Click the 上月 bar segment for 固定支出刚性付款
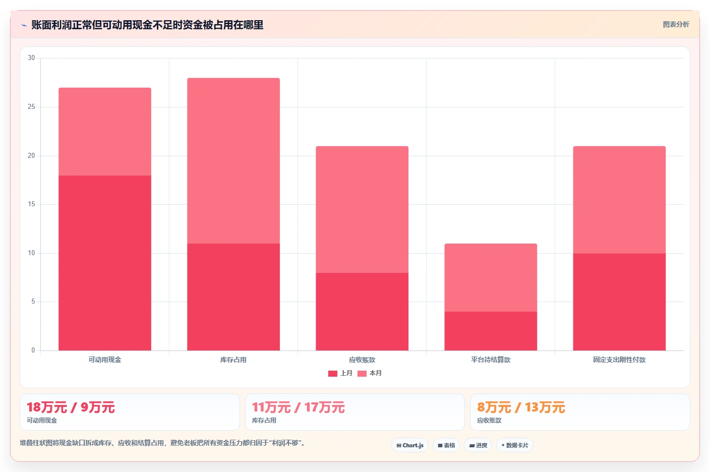 619,302
